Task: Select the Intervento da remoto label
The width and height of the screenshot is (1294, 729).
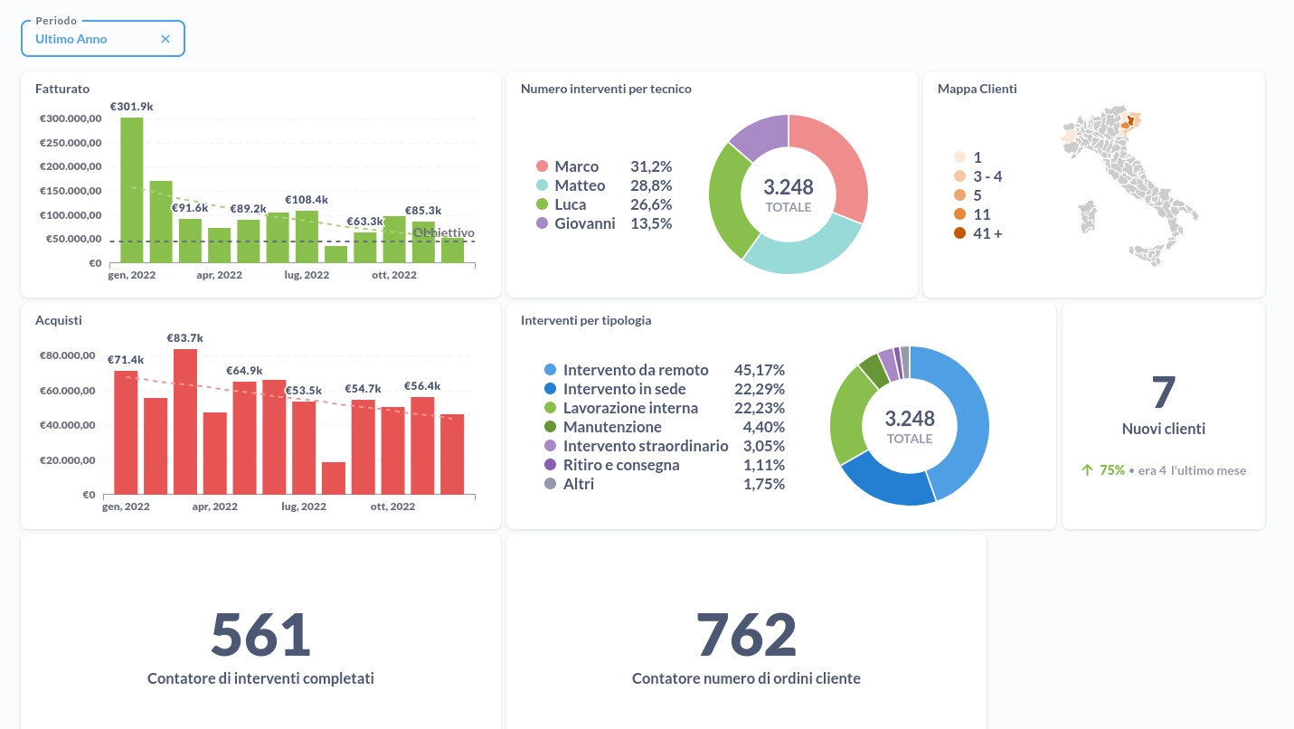Action: click(x=636, y=370)
